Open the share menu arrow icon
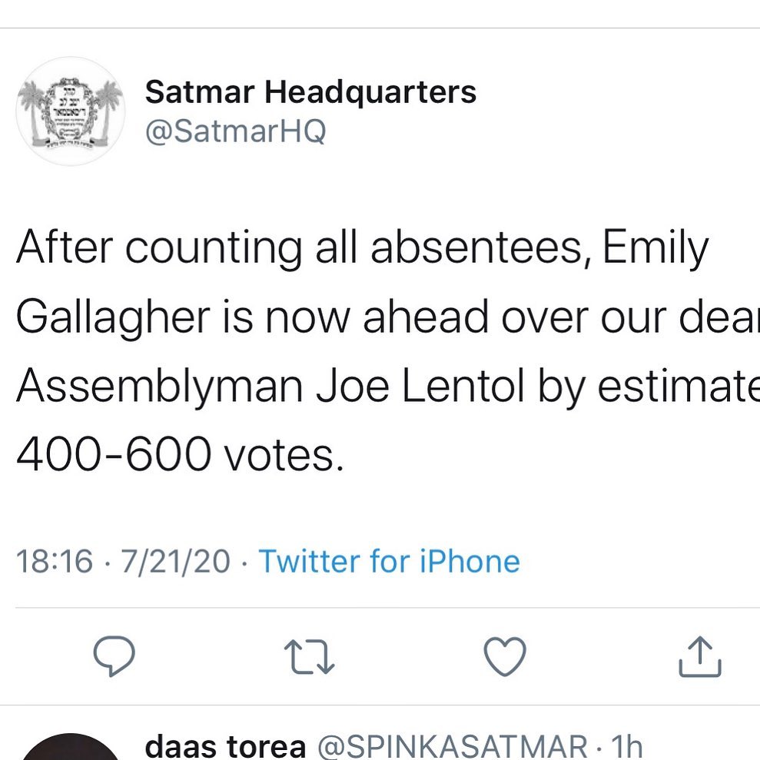 click(x=700, y=658)
